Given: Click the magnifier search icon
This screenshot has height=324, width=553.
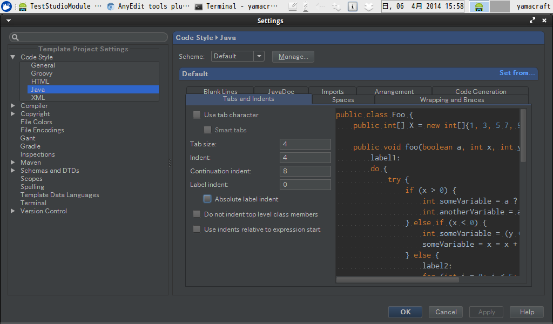Looking at the screenshot, I should 15,37.
